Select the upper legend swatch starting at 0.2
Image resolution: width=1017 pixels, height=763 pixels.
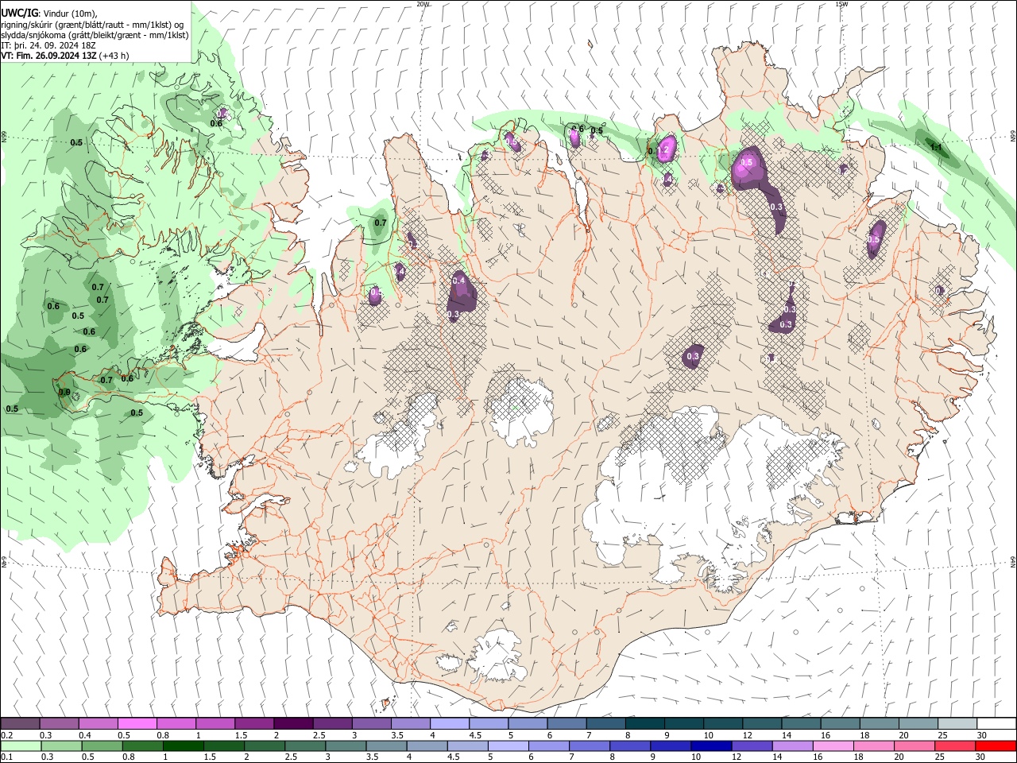click(x=20, y=723)
